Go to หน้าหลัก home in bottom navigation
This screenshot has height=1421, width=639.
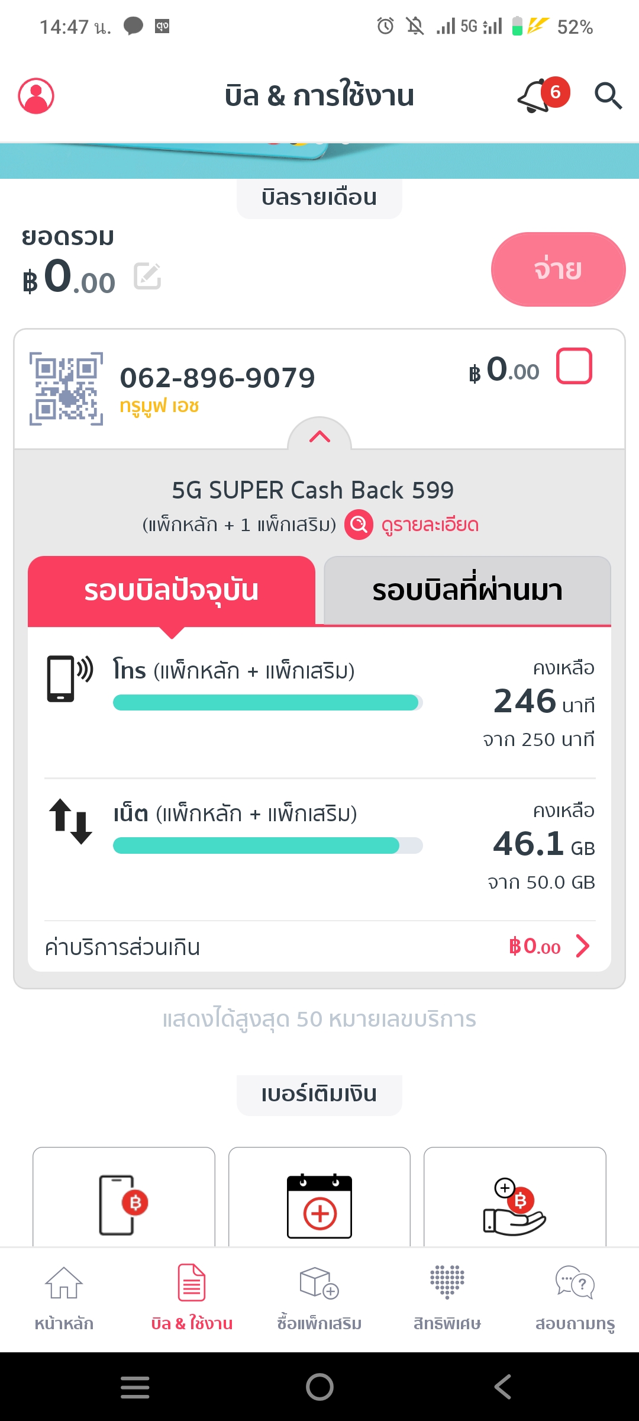tap(64, 1297)
